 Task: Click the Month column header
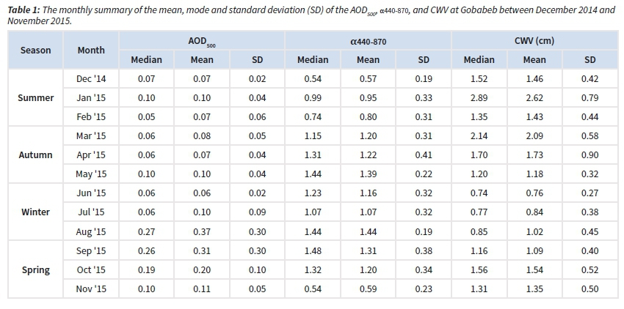[91, 51]
